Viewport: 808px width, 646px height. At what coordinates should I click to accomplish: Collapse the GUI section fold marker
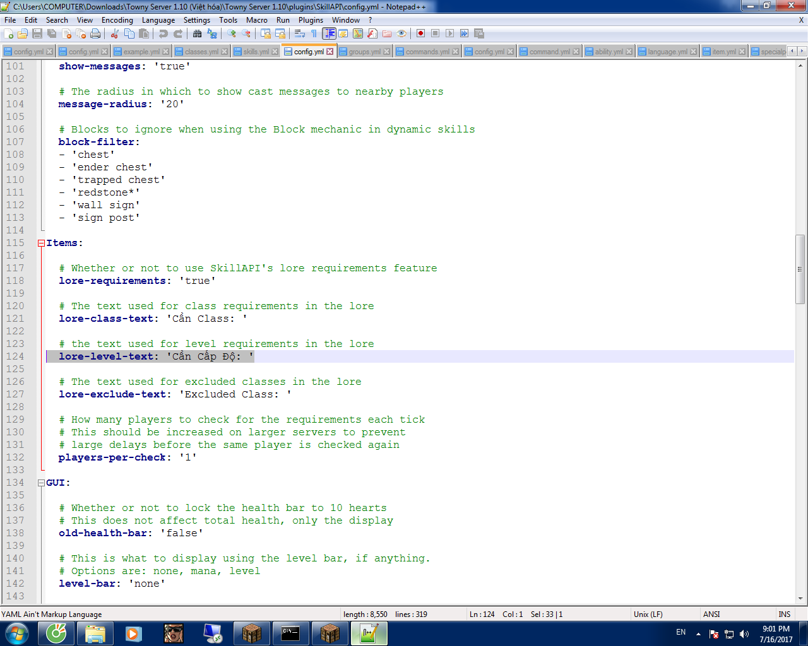[41, 483]
